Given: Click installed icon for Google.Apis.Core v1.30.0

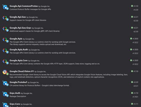Looking at the screenshot, I should (x=131, y=60).
